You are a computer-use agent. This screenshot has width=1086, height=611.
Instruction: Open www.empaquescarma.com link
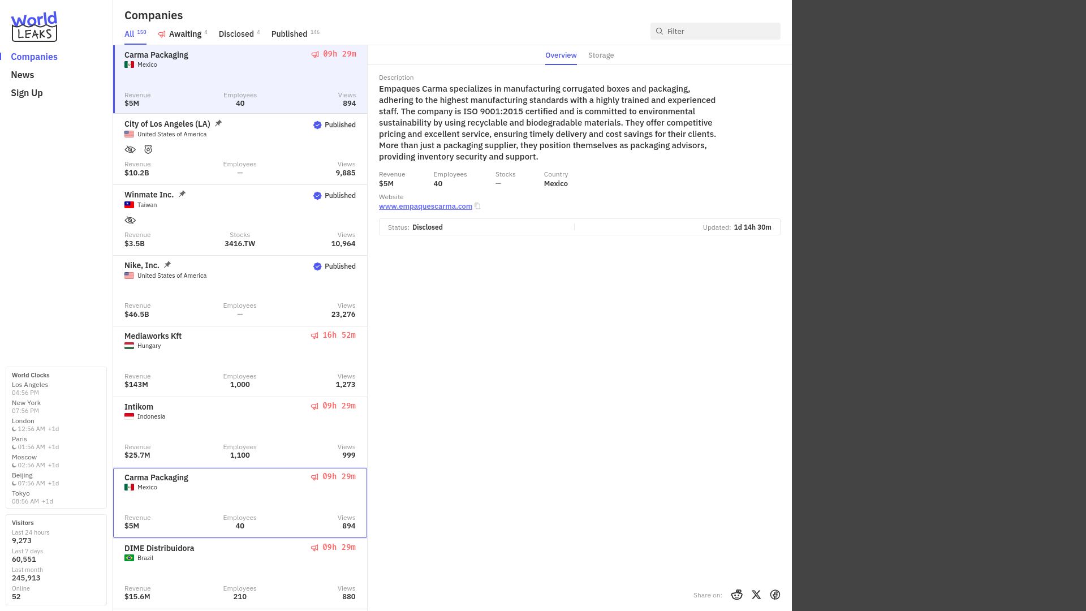pyautogui.click(x=425, y=206)
